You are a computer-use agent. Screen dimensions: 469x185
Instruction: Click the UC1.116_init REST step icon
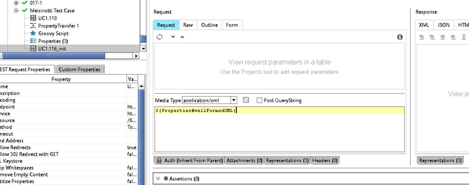click(33, 48)
